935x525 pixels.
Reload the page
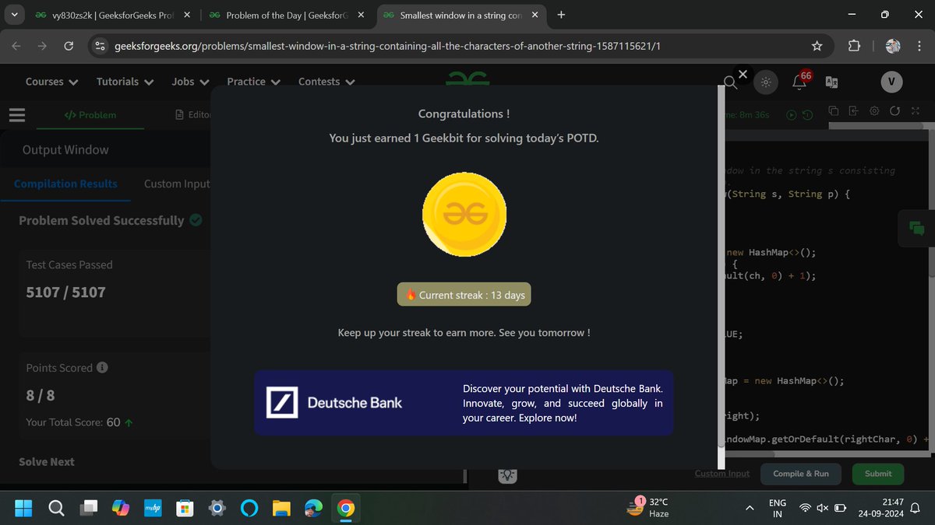69,46
